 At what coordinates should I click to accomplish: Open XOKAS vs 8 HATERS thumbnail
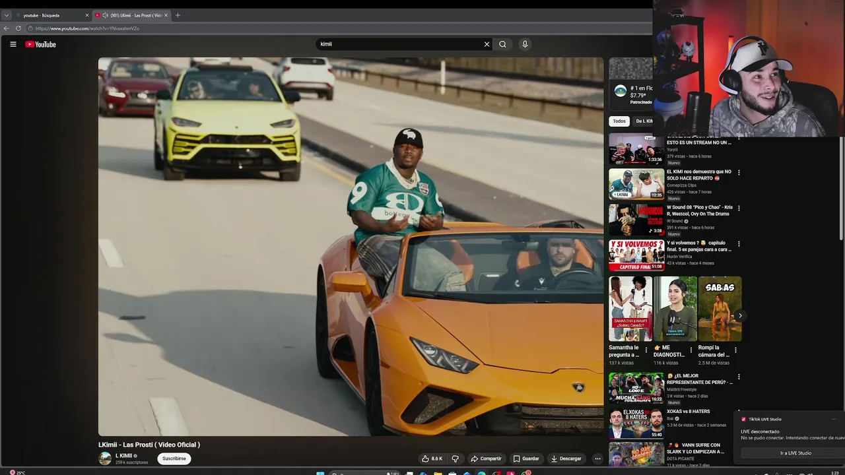click(636, 424)
